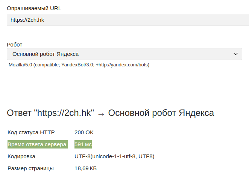Click the UTF-8 encoding value
The width and height of the screenshot is (249, 177).
(x=114, y=156)
